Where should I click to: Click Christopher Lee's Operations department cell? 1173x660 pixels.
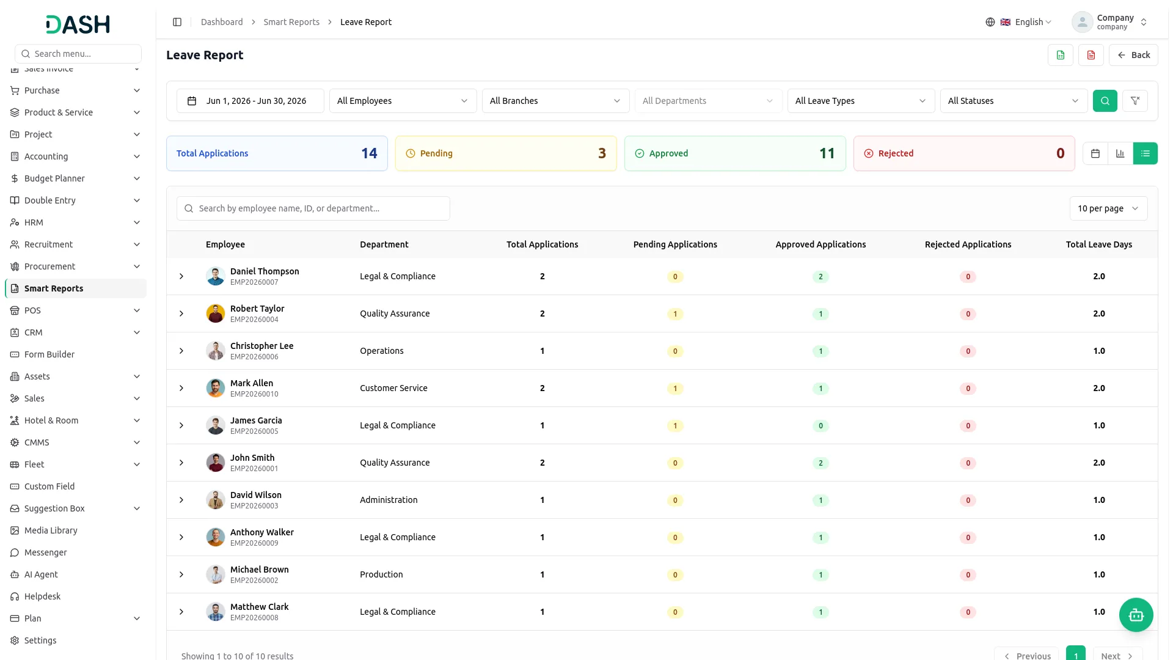pos(382,351)
